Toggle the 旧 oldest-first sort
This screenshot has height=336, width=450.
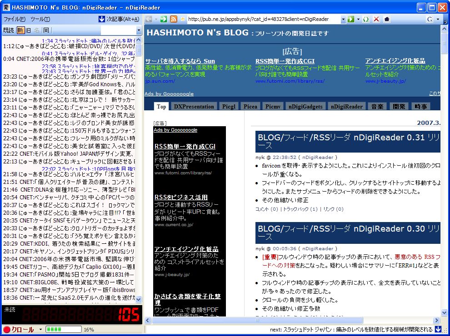(x=28, y=30)
